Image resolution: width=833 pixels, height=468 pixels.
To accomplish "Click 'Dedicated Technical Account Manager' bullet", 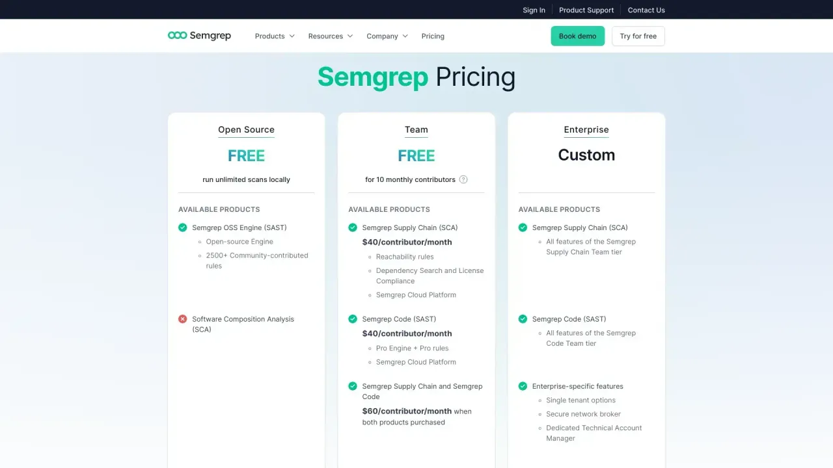I will click(x=594, y=433).
